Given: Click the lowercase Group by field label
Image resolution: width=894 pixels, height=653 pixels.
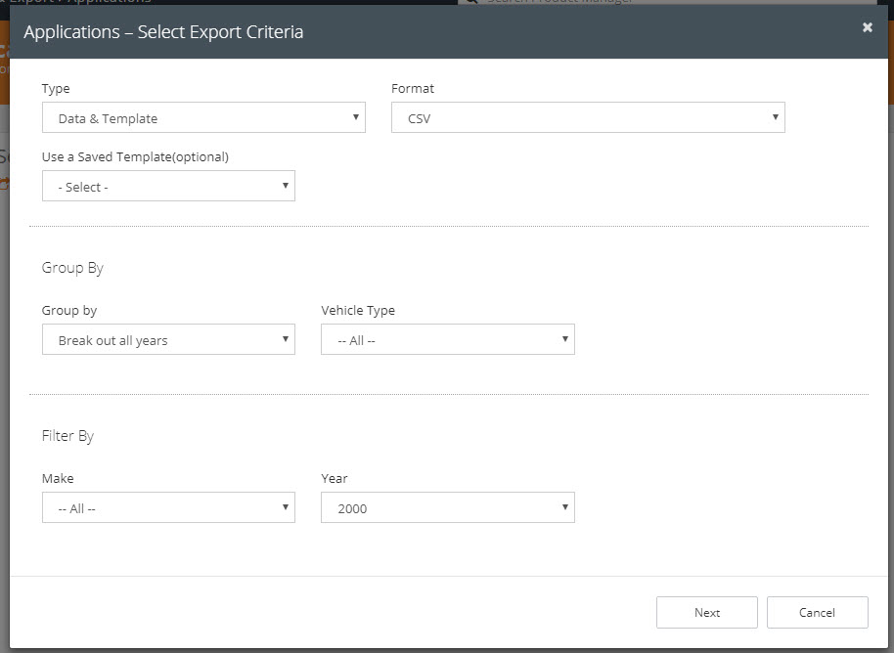Looking at the screenshot, I should (x=69, y=310).
